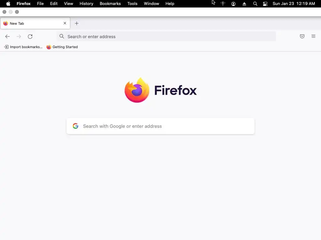This screenshot has width=321, height=240.
Task: Click the magnifier icon in address bar
Action: point(62,36)
